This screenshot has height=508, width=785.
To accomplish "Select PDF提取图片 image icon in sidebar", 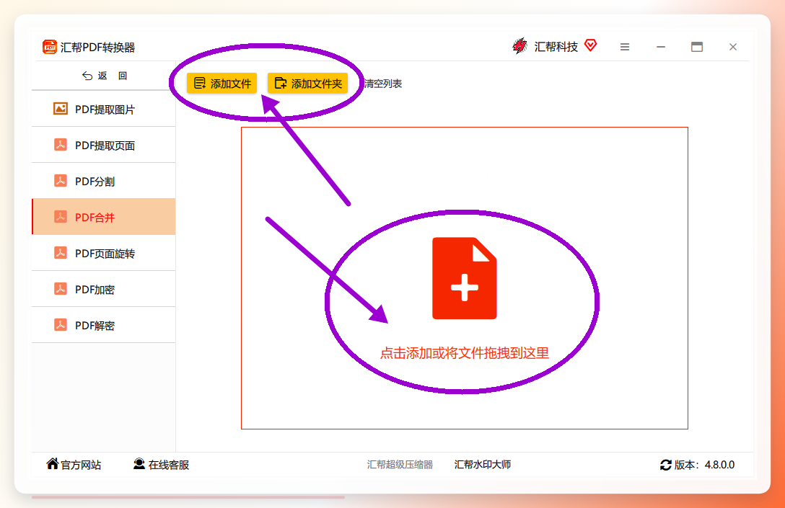I will 61,109.
